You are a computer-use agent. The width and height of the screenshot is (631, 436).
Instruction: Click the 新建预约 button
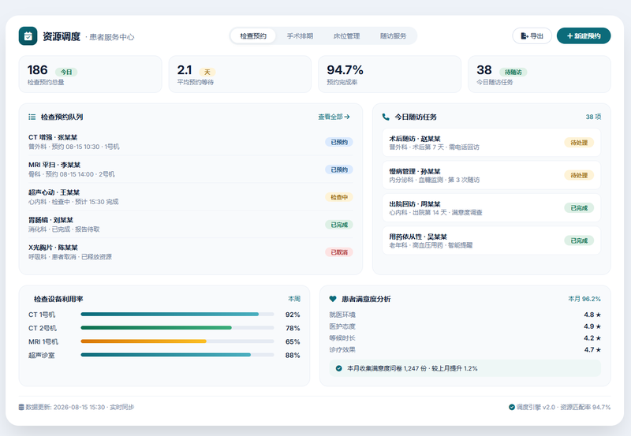[x=584, y=35]
